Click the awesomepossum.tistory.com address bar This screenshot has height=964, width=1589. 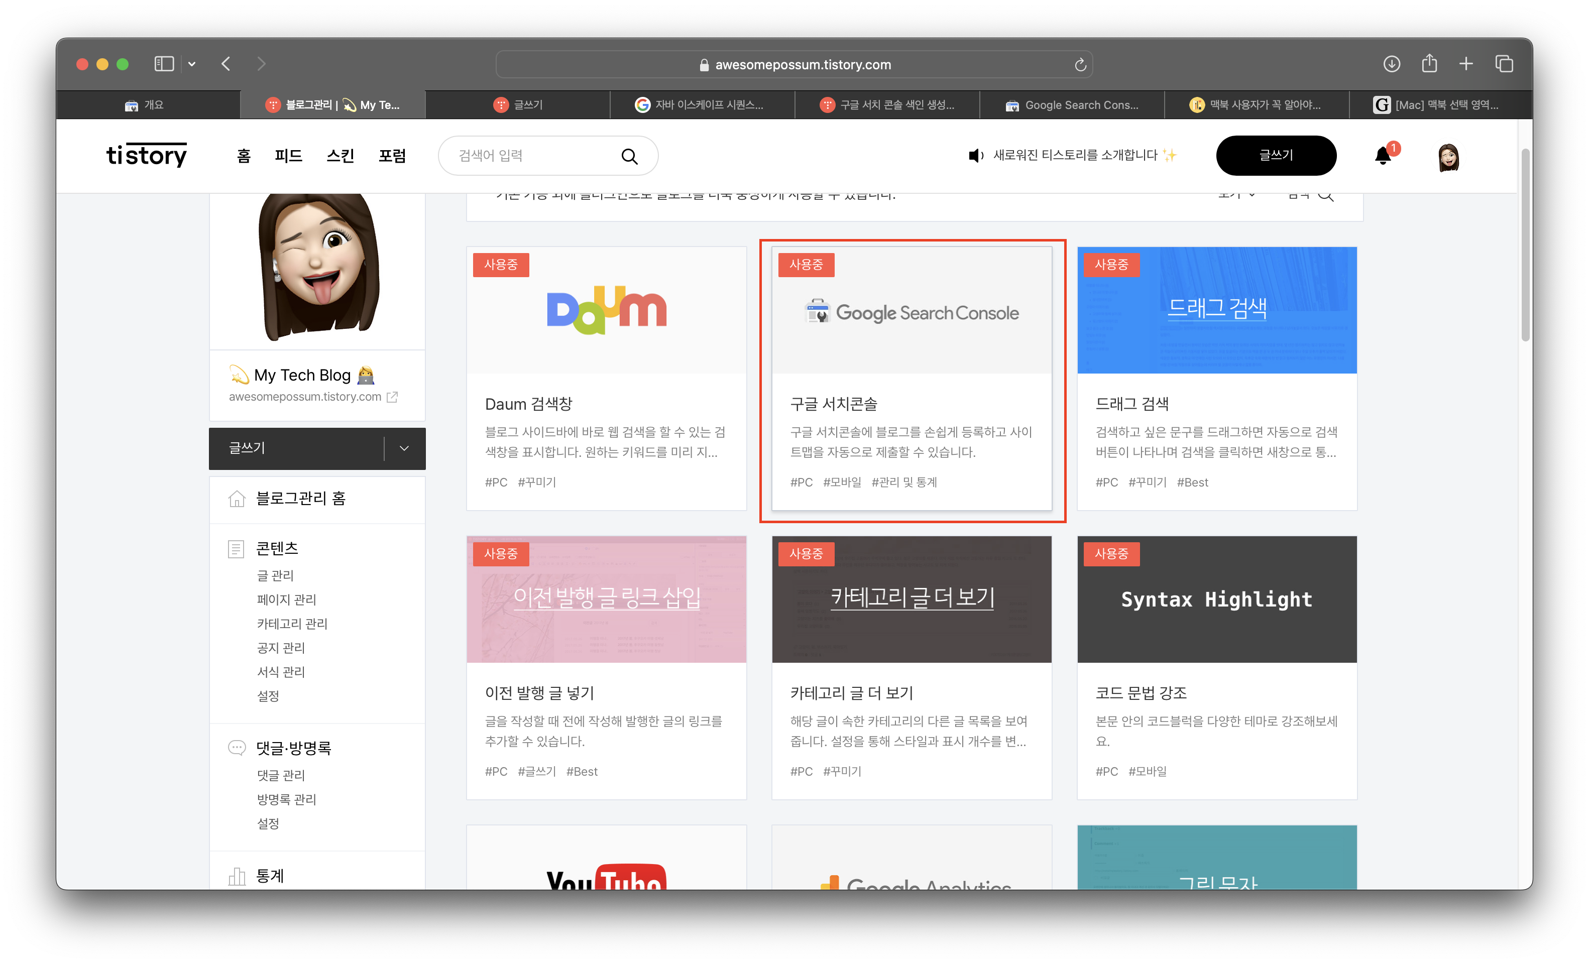[794, 64]
